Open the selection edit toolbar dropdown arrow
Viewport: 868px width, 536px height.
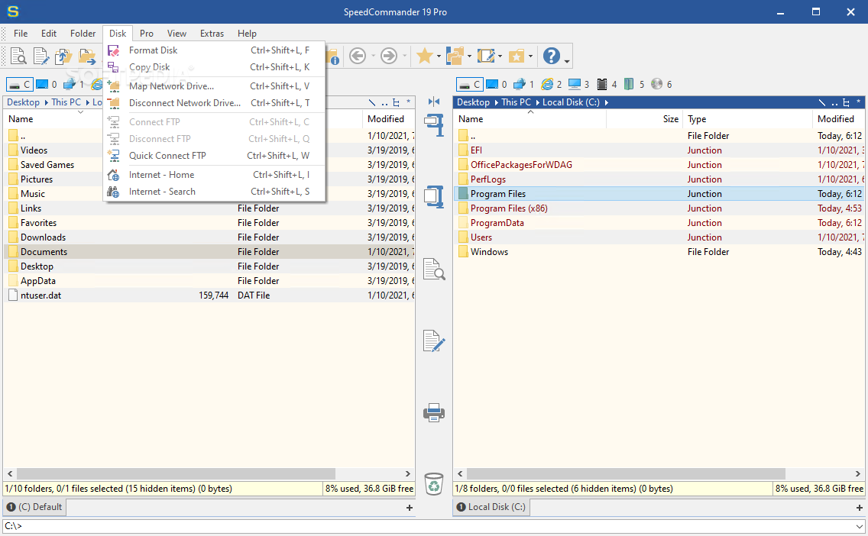[500, 56]
